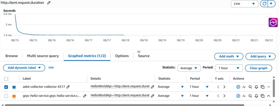Open Add dynamic label dropdown
Image resolution: width=279 pixels, height=106 pixels.
coord(24,68)
